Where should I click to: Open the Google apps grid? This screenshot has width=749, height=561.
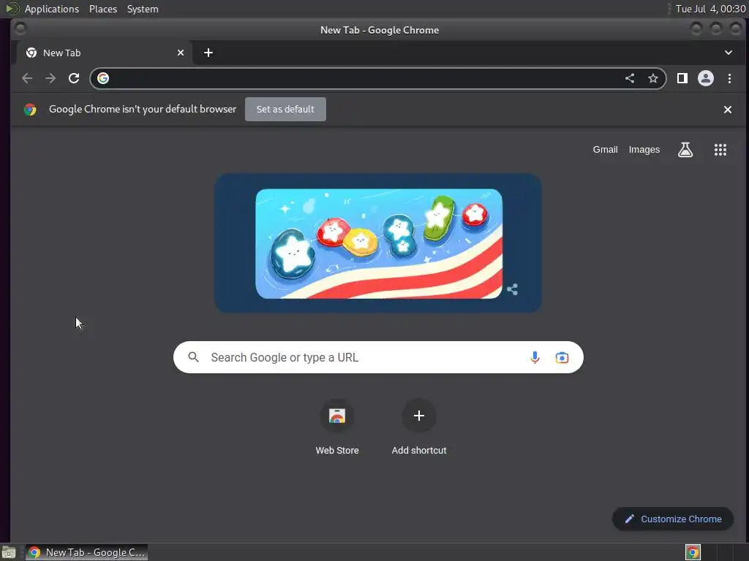point(720,150)
